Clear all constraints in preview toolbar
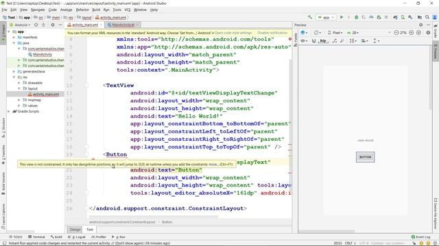 click(x=335, y=41)
